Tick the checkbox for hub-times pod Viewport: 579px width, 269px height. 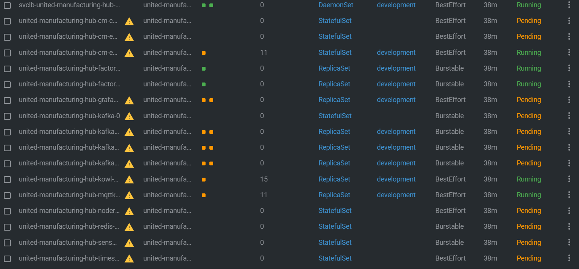coord(7,259)
